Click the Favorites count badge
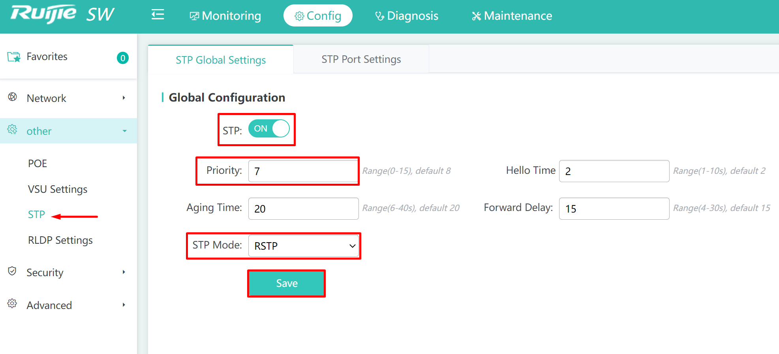 point(123,58)
